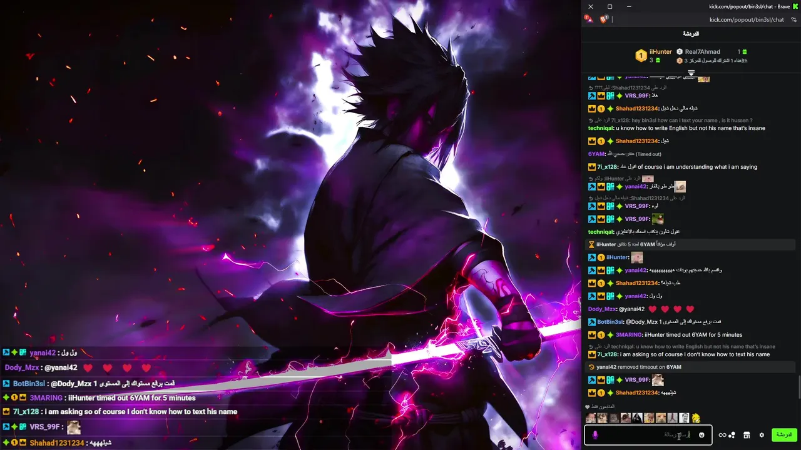Select the yellow laughing duck emote
The image size is (801, 450).
tap(696, 418)
